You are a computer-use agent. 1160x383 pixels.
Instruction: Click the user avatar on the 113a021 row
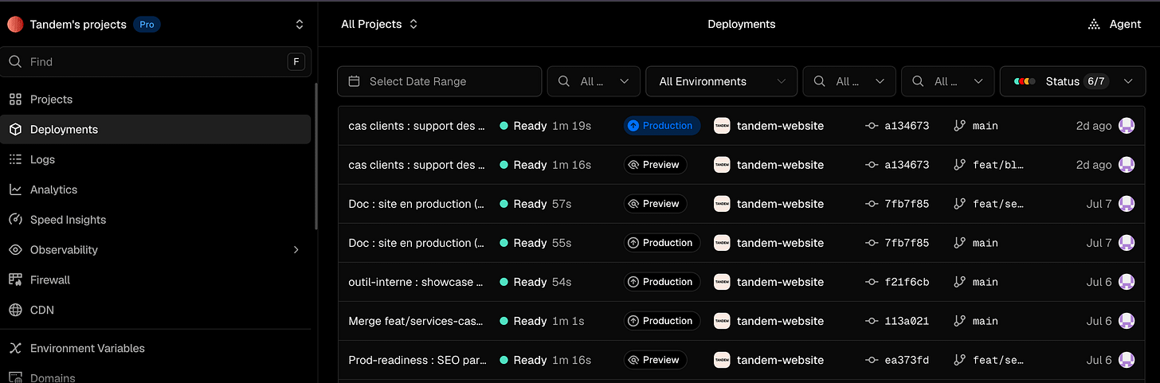(x=1127, y=321)
